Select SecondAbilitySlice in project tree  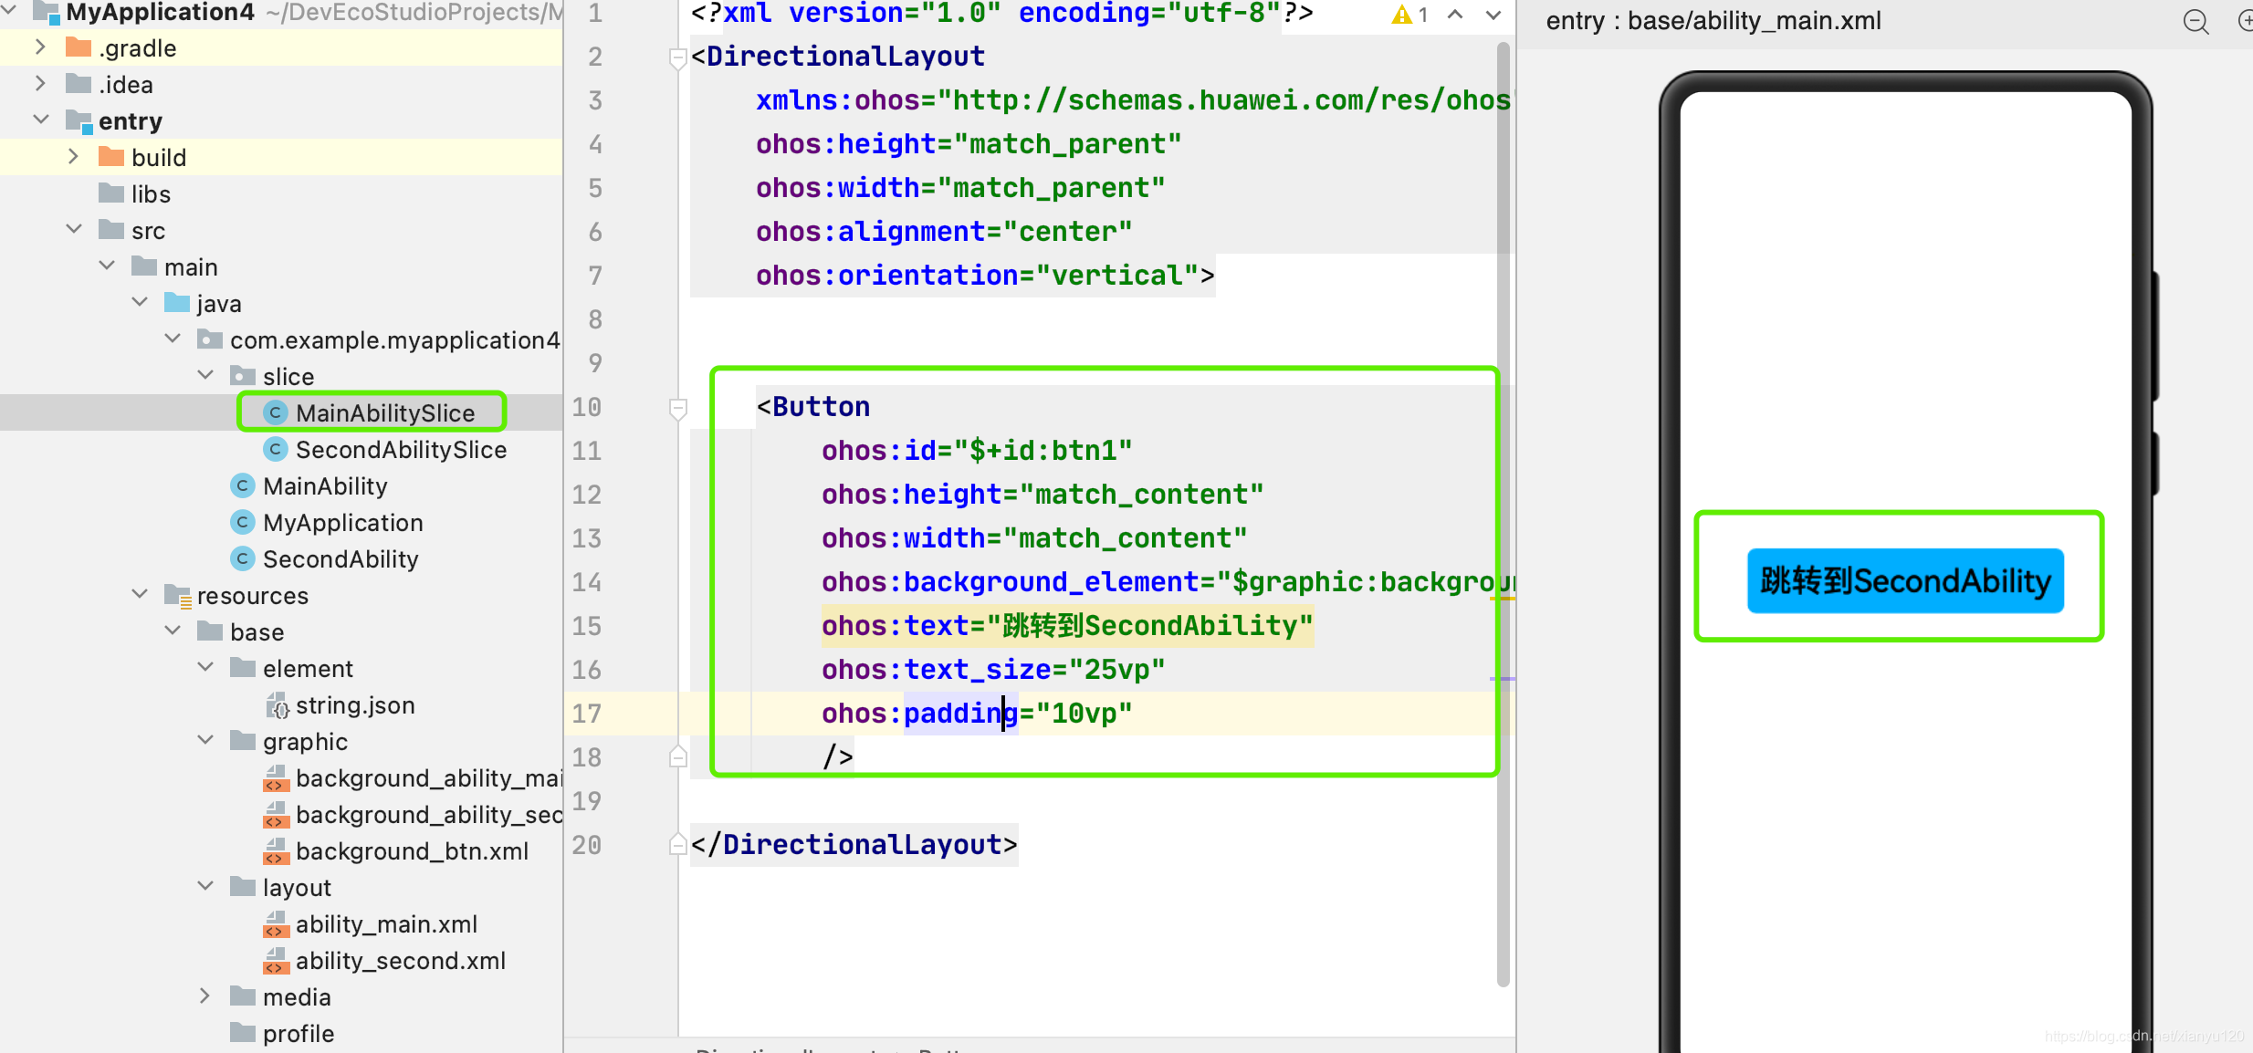[x=400, y=450]
